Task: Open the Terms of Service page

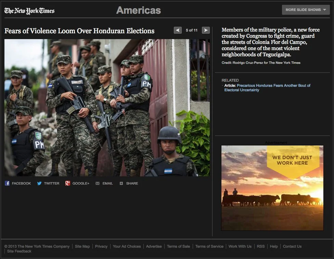Action: coord(209,246)
